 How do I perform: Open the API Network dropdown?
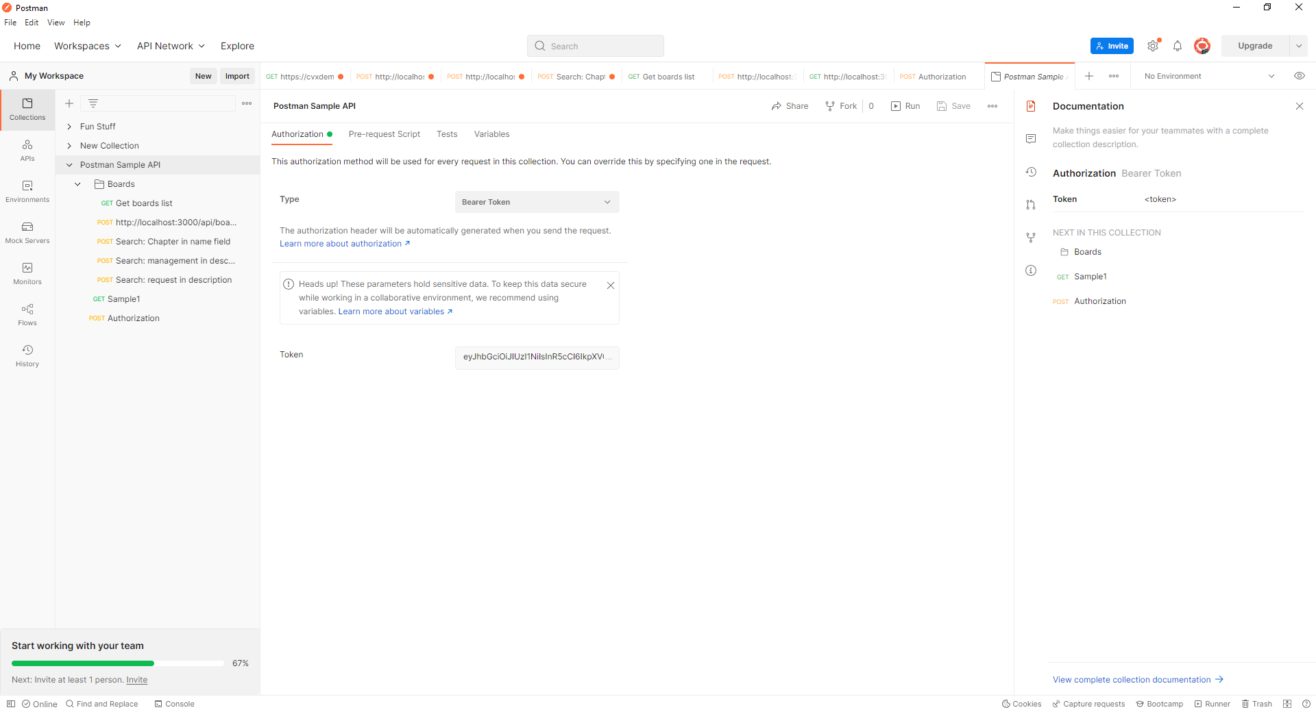pyautogui.click(x=171, y=46)
